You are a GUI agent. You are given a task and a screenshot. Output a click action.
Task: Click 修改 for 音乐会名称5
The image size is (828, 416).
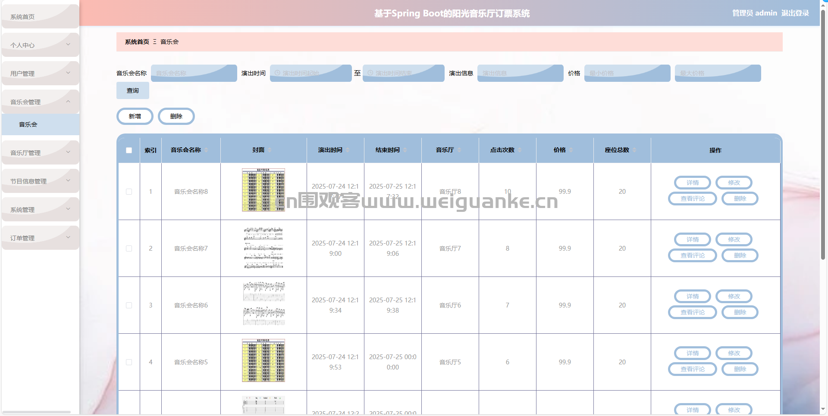click(734, 353)
